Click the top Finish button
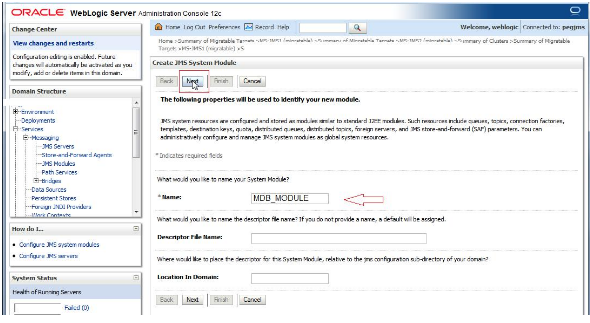This screenshot has height=323, width=590. coord(221,81)
